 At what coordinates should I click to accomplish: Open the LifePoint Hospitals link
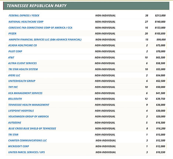tap(21, 111)
